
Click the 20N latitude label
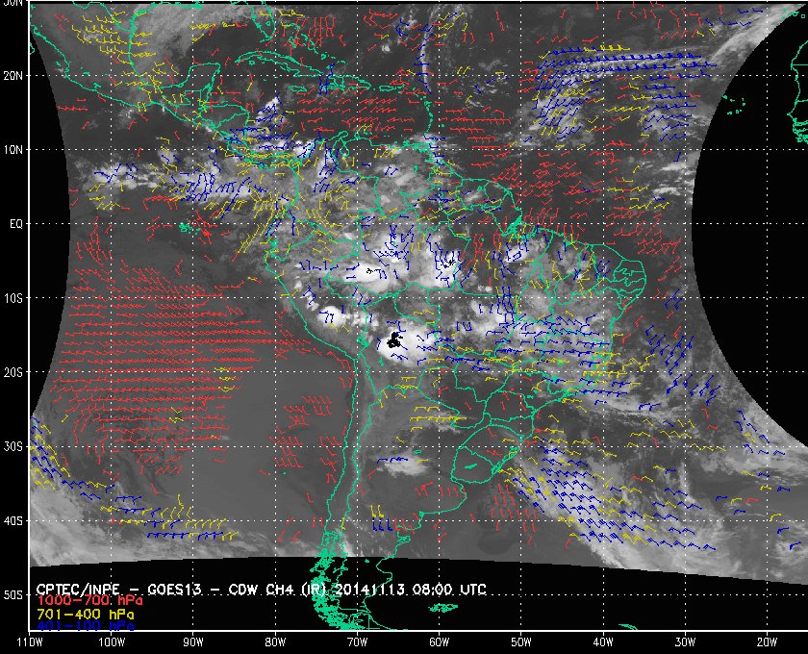click(x=13, y=75)
